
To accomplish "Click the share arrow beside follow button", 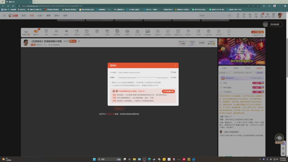I will [79, 41].
